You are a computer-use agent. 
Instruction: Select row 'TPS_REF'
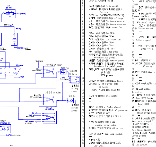[107, 72]
